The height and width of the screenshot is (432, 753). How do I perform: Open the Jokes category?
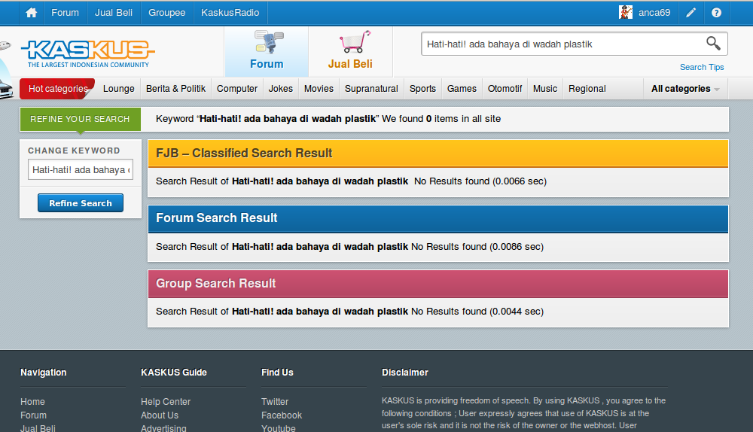pos(280,89)
